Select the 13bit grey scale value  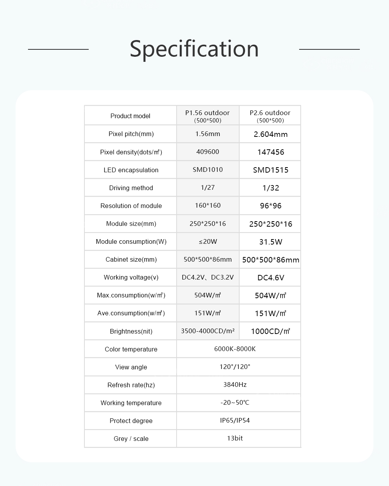235,438
